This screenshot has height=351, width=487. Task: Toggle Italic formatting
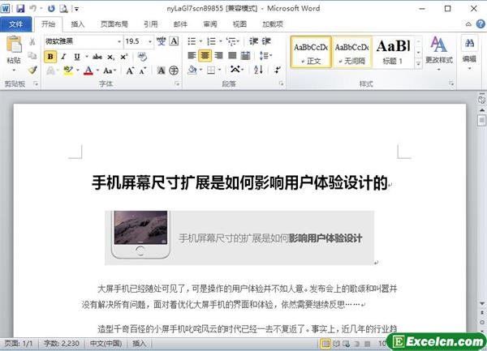tap(62, 57)
